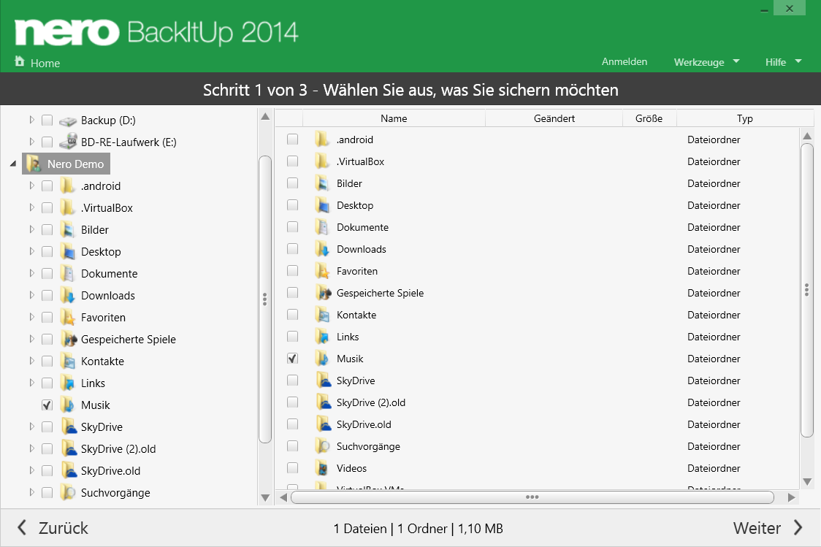Viewport: 821px width, 547px height.
Task: Click the Suchvorgänge folder icon in the file list
Action: point(322,446)
